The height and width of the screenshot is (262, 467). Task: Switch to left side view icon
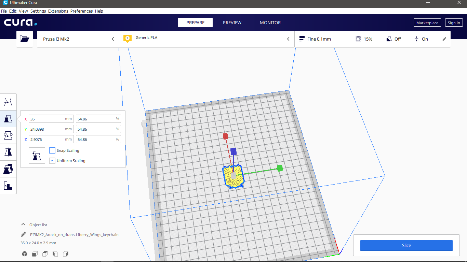click(55, 254)
